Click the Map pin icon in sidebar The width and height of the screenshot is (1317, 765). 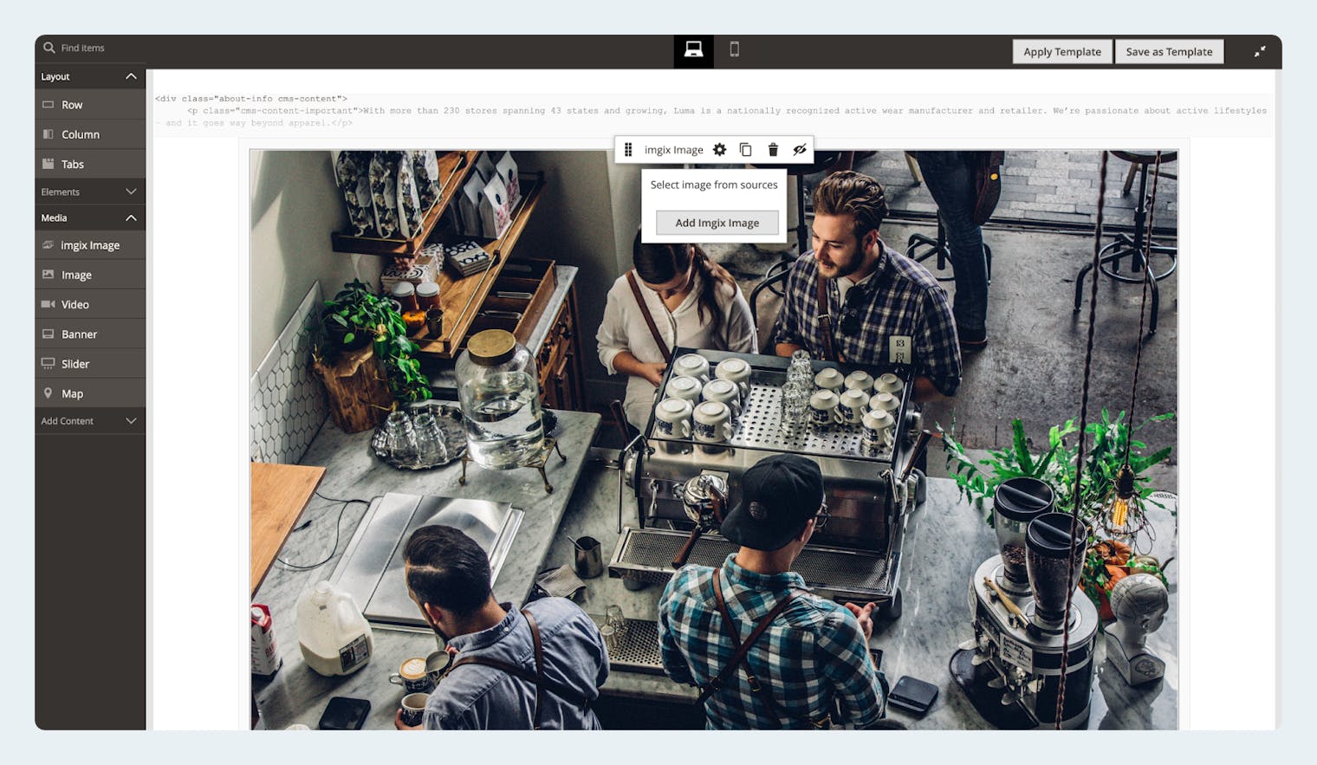[x=48, y=393]
